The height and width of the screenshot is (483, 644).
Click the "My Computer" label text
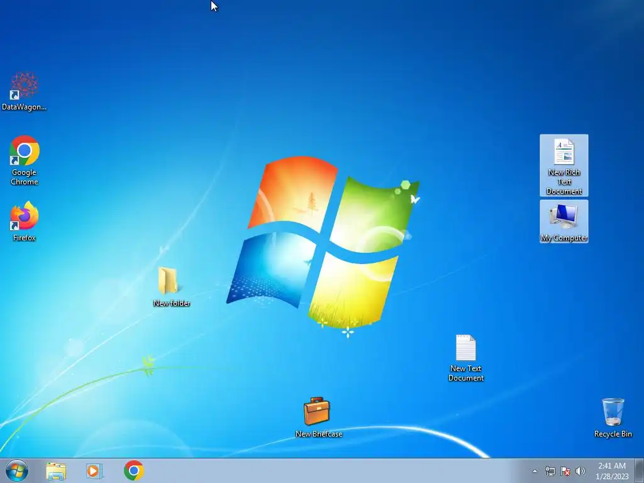564,238
